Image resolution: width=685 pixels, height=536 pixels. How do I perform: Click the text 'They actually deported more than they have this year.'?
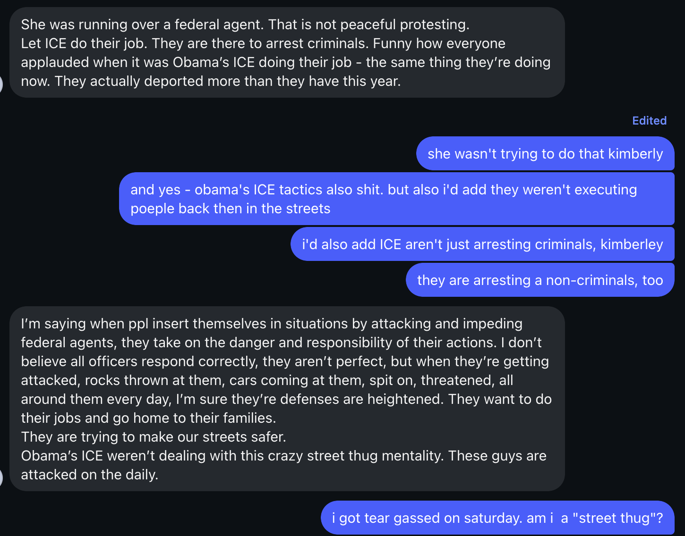pos(227,81)
